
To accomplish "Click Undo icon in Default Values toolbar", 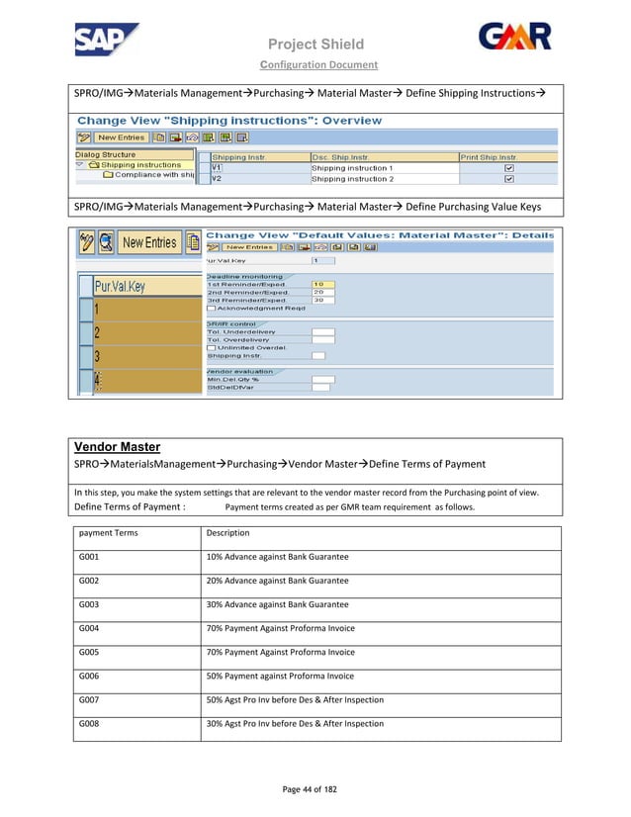I will click(x=319, y=247).
